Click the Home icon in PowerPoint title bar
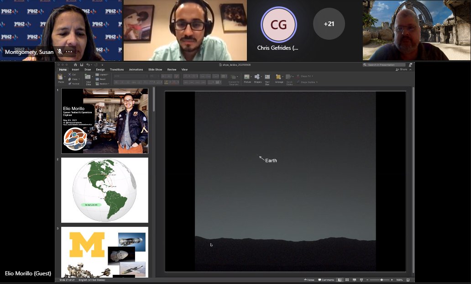 tap(75, 65)
